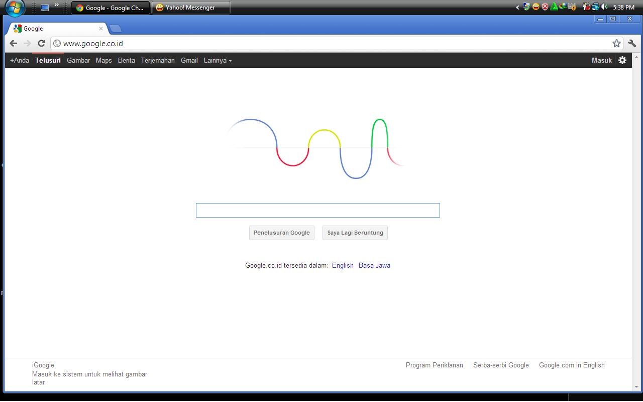This screenshot has height=402, width=643.
Task: Open the network connection tray icon
Action: 595,7
